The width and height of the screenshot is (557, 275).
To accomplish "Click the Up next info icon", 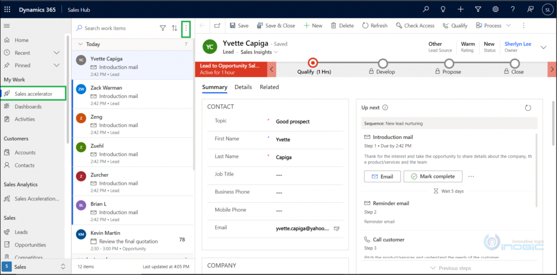I will point(385,108).
